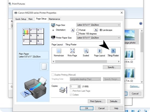This screenshot has width=150, height=112.
Task: Click the portrait orientation A icon
Action: pos(72,30)
